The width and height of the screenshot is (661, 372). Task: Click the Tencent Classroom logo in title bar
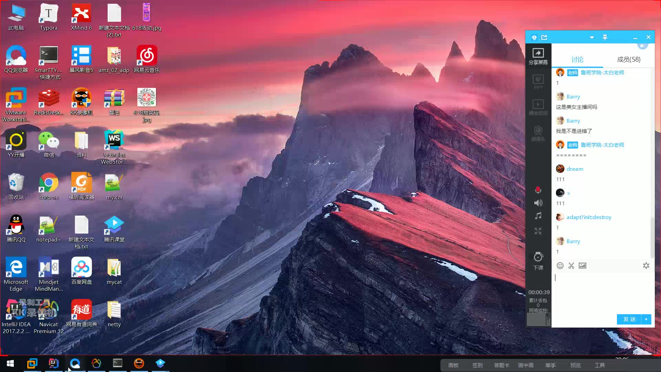click(534, 37)
